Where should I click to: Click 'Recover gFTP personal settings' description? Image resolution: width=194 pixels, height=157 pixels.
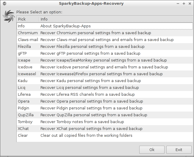(90, 54)
